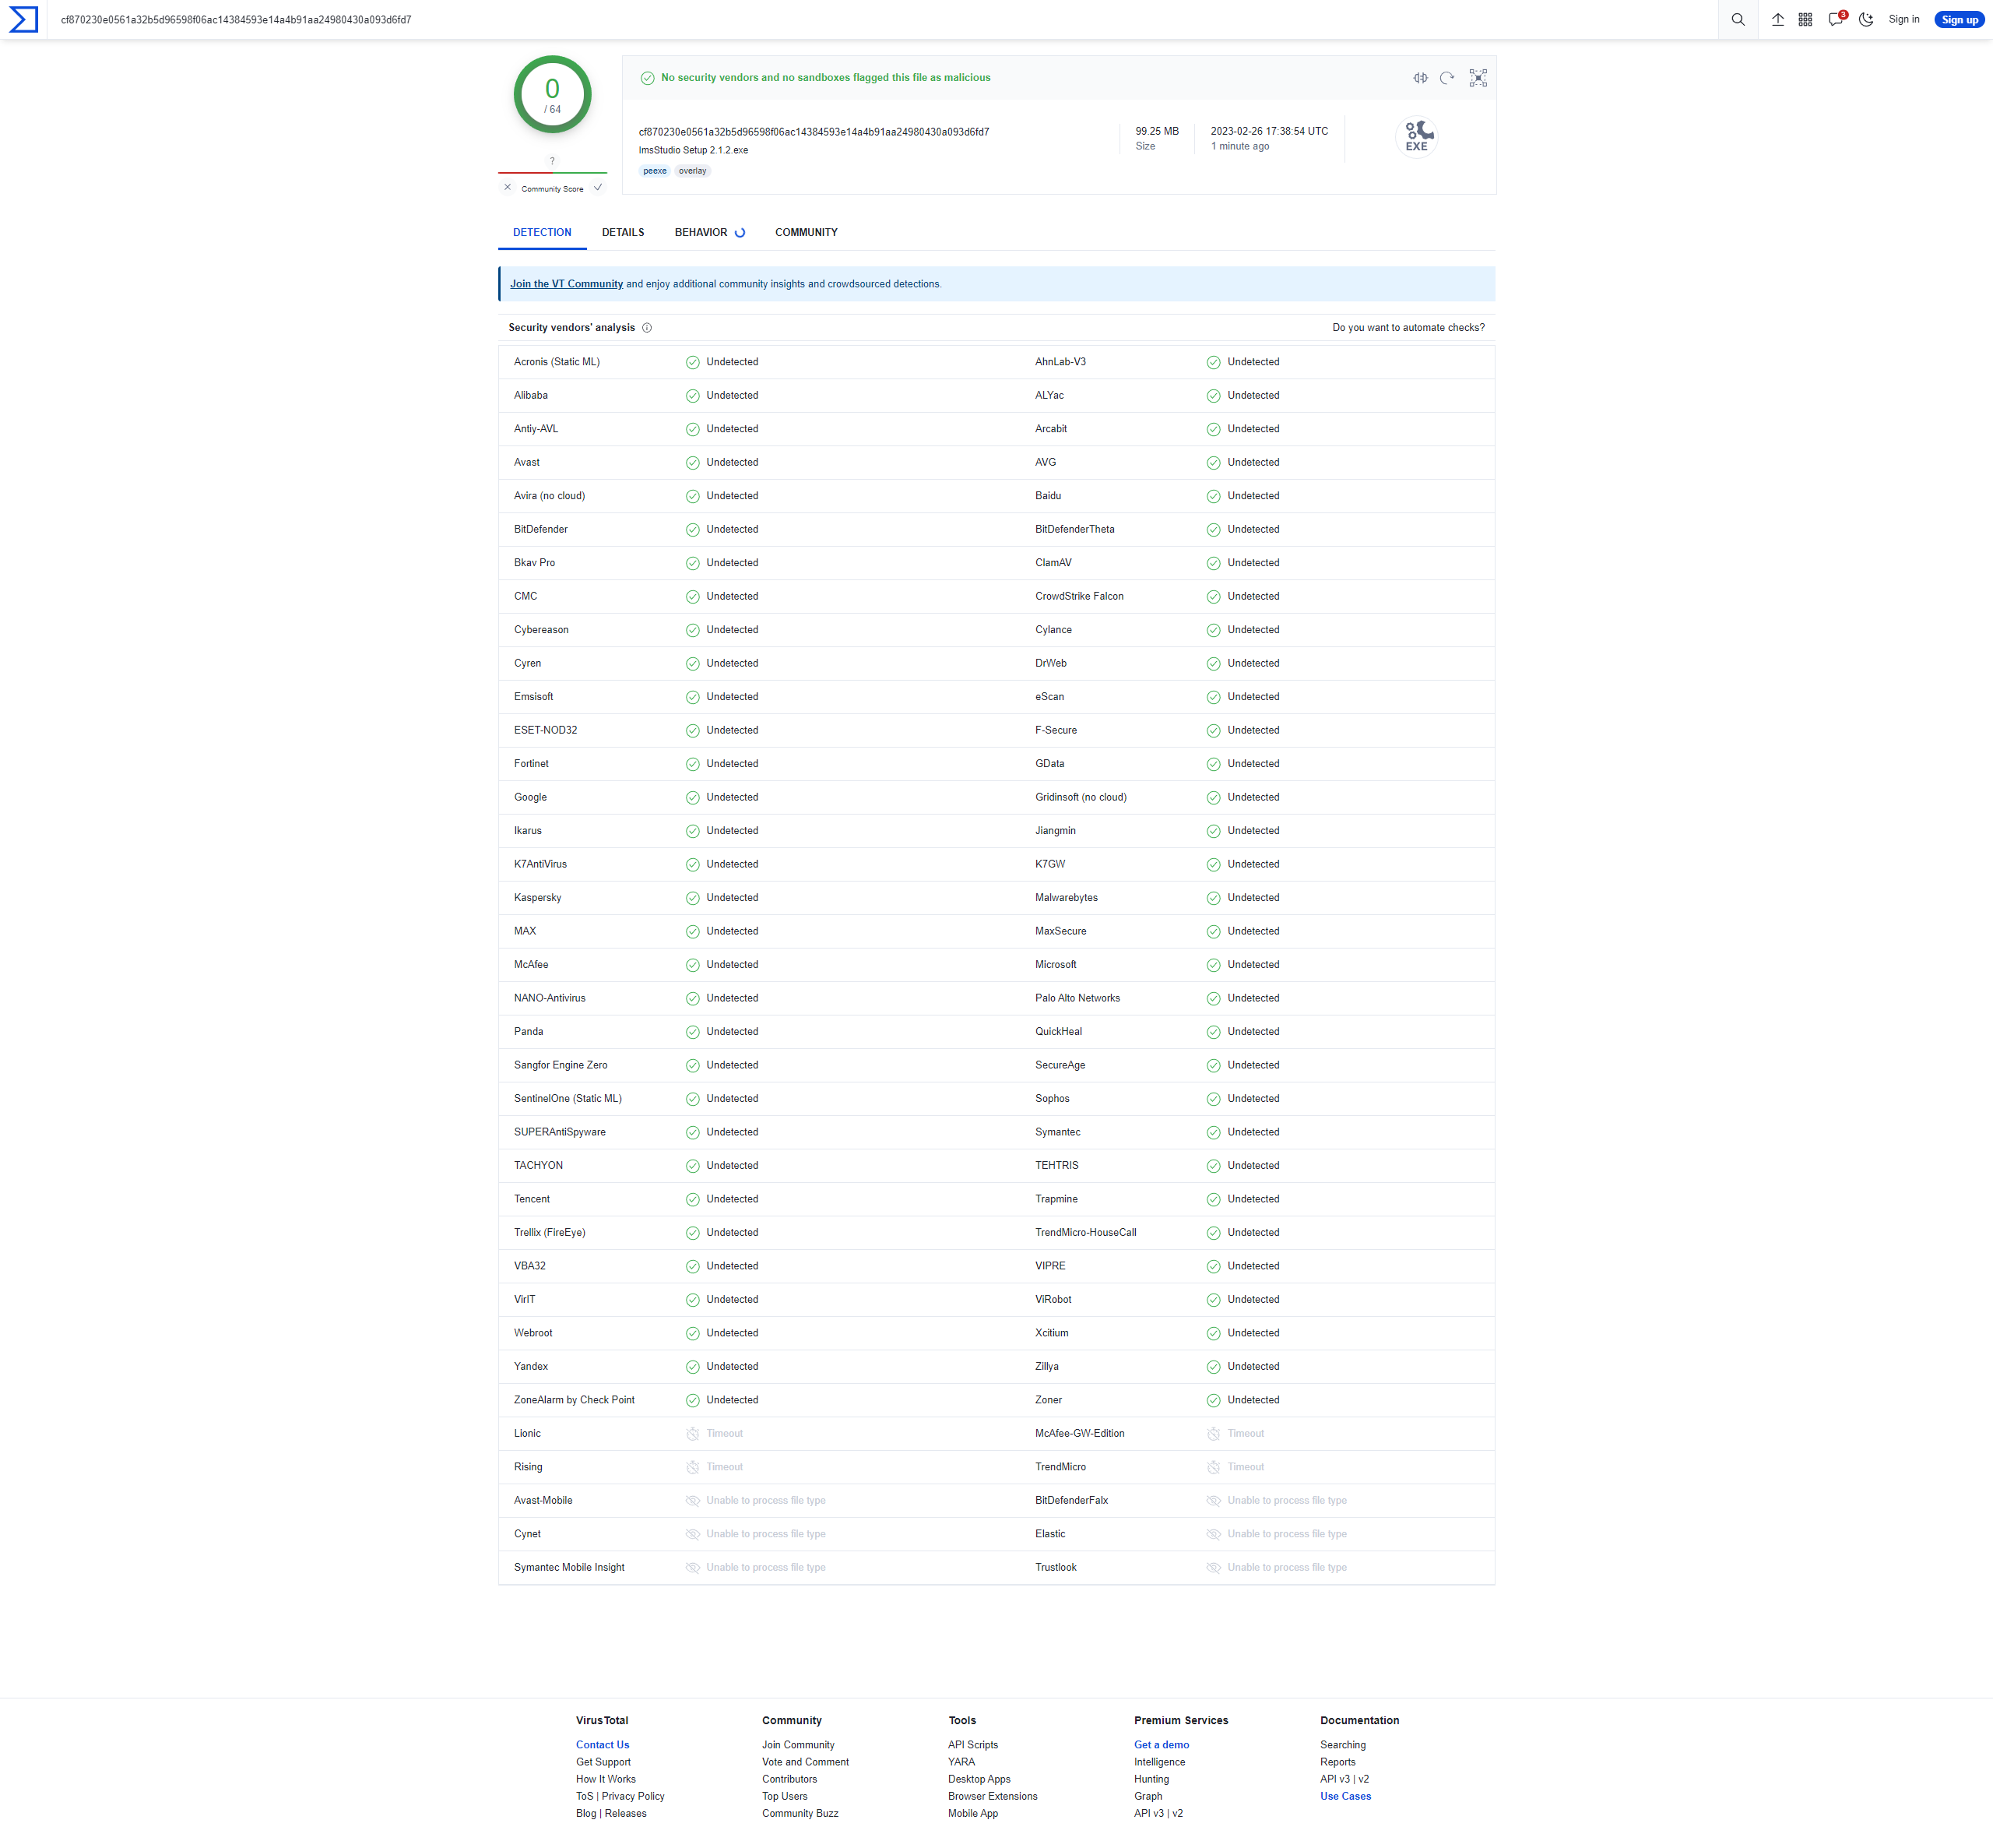Vote the file as harmless with the checkmark

pyautogui.click(x=598, y=187)
